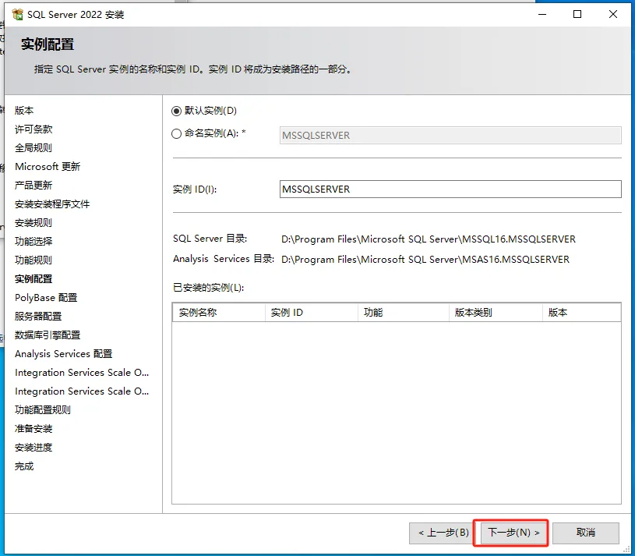Select 版本 step in sidebar
Image resolution: width=635 pixels, height=556 pixels.
(x=24, y=110)
